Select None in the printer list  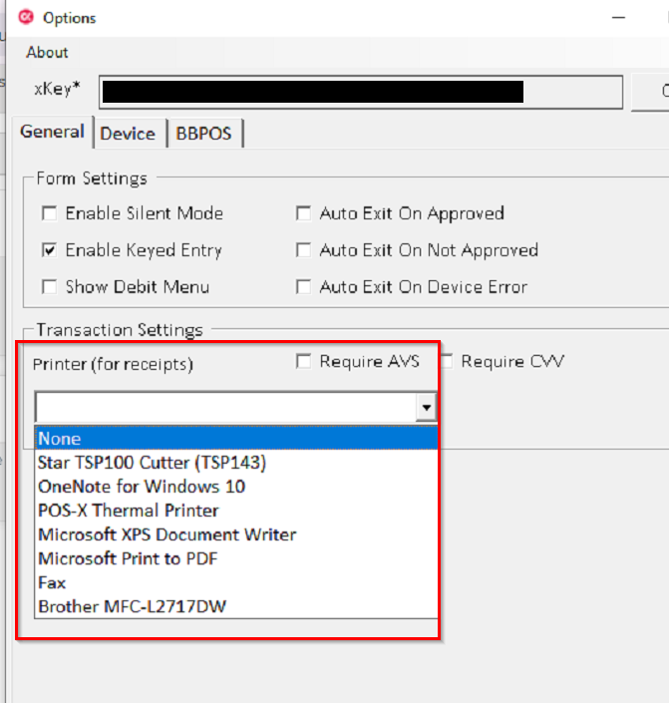click(236, 439)
